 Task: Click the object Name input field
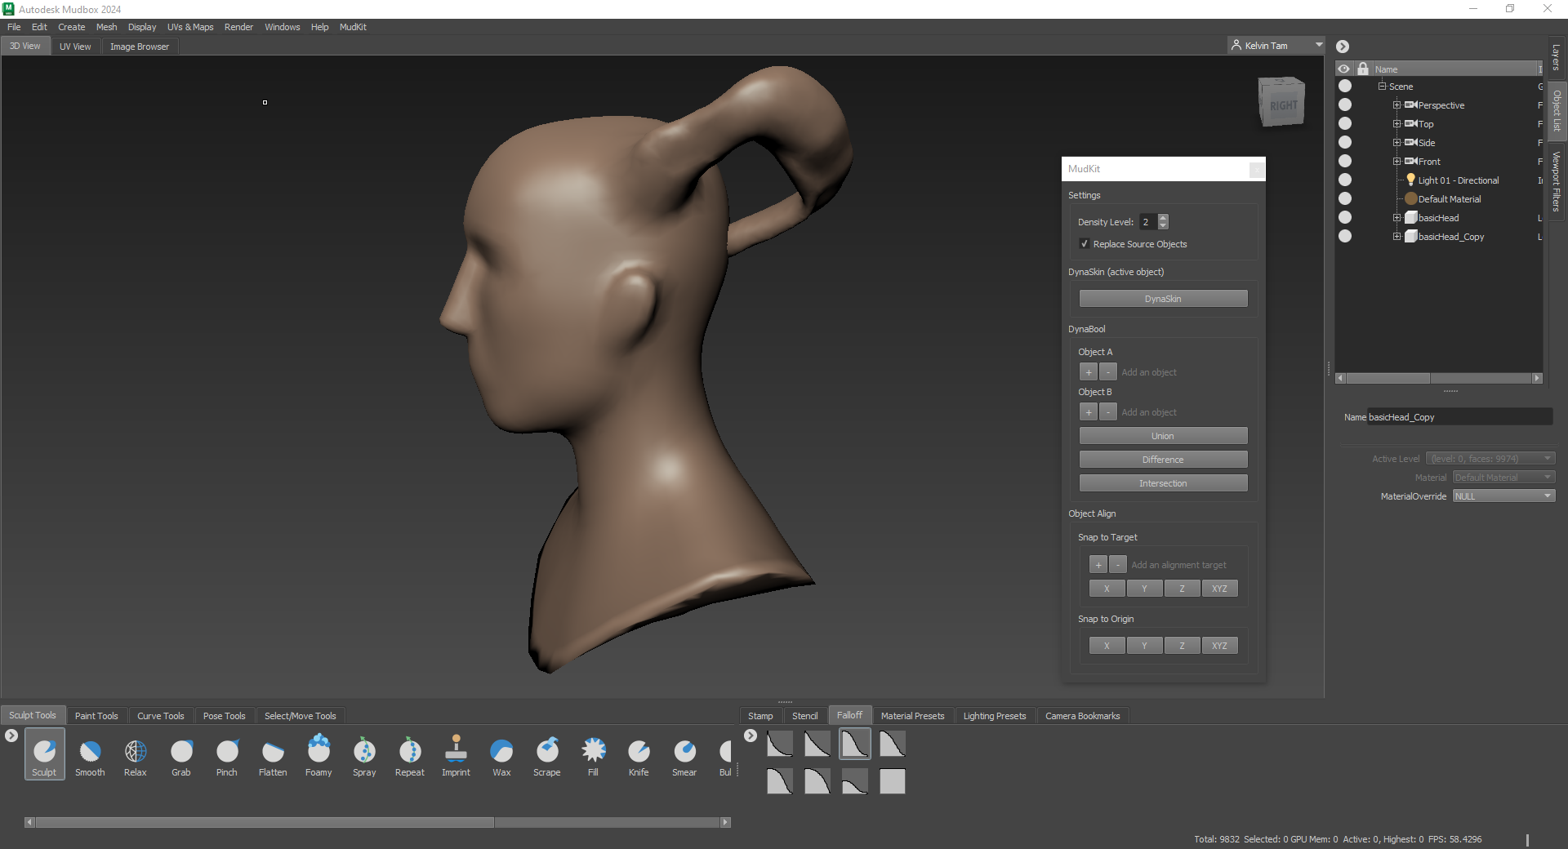[x=1459, y=417]
